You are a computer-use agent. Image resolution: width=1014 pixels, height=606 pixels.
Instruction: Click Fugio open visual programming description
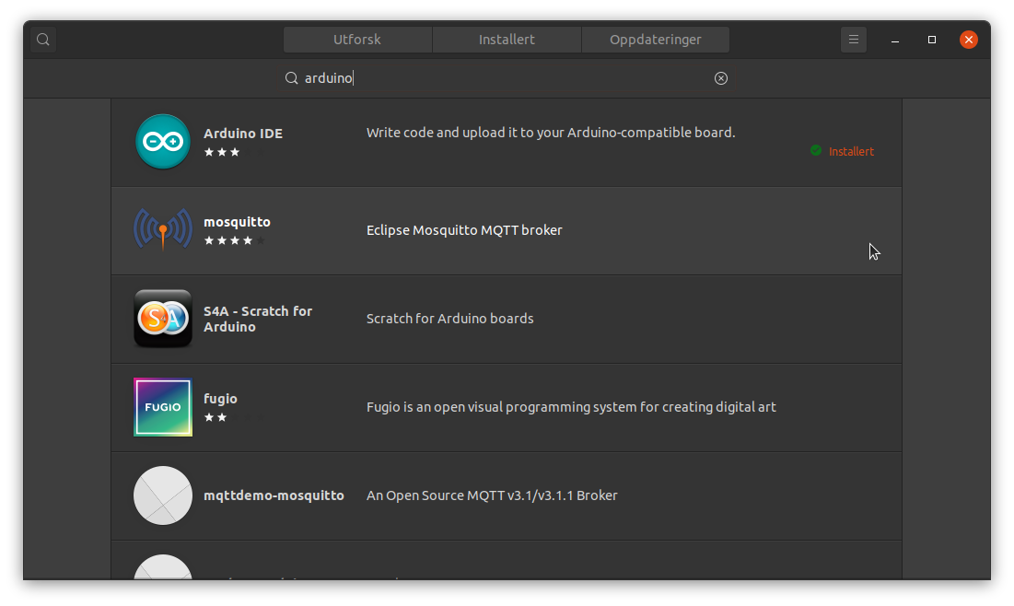pyautogui.click(x=571, y=407)
